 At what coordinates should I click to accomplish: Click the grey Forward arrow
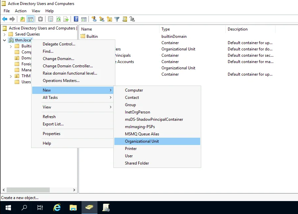pos(12,19)
